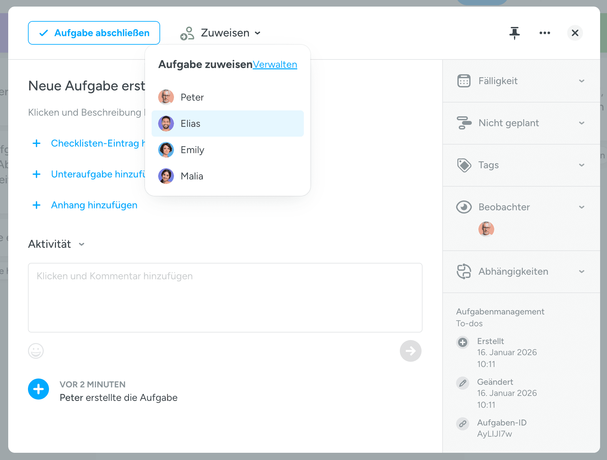This screenshot has width=607, height=460.
Task: Click the Fälligkeit calendar icon
Action: tap(464, 81)
